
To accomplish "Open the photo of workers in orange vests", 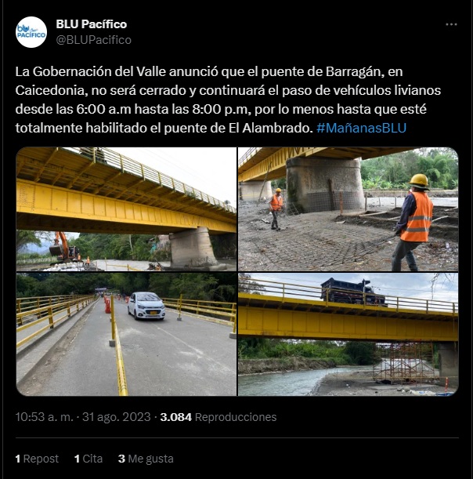I will click(348, 209).
